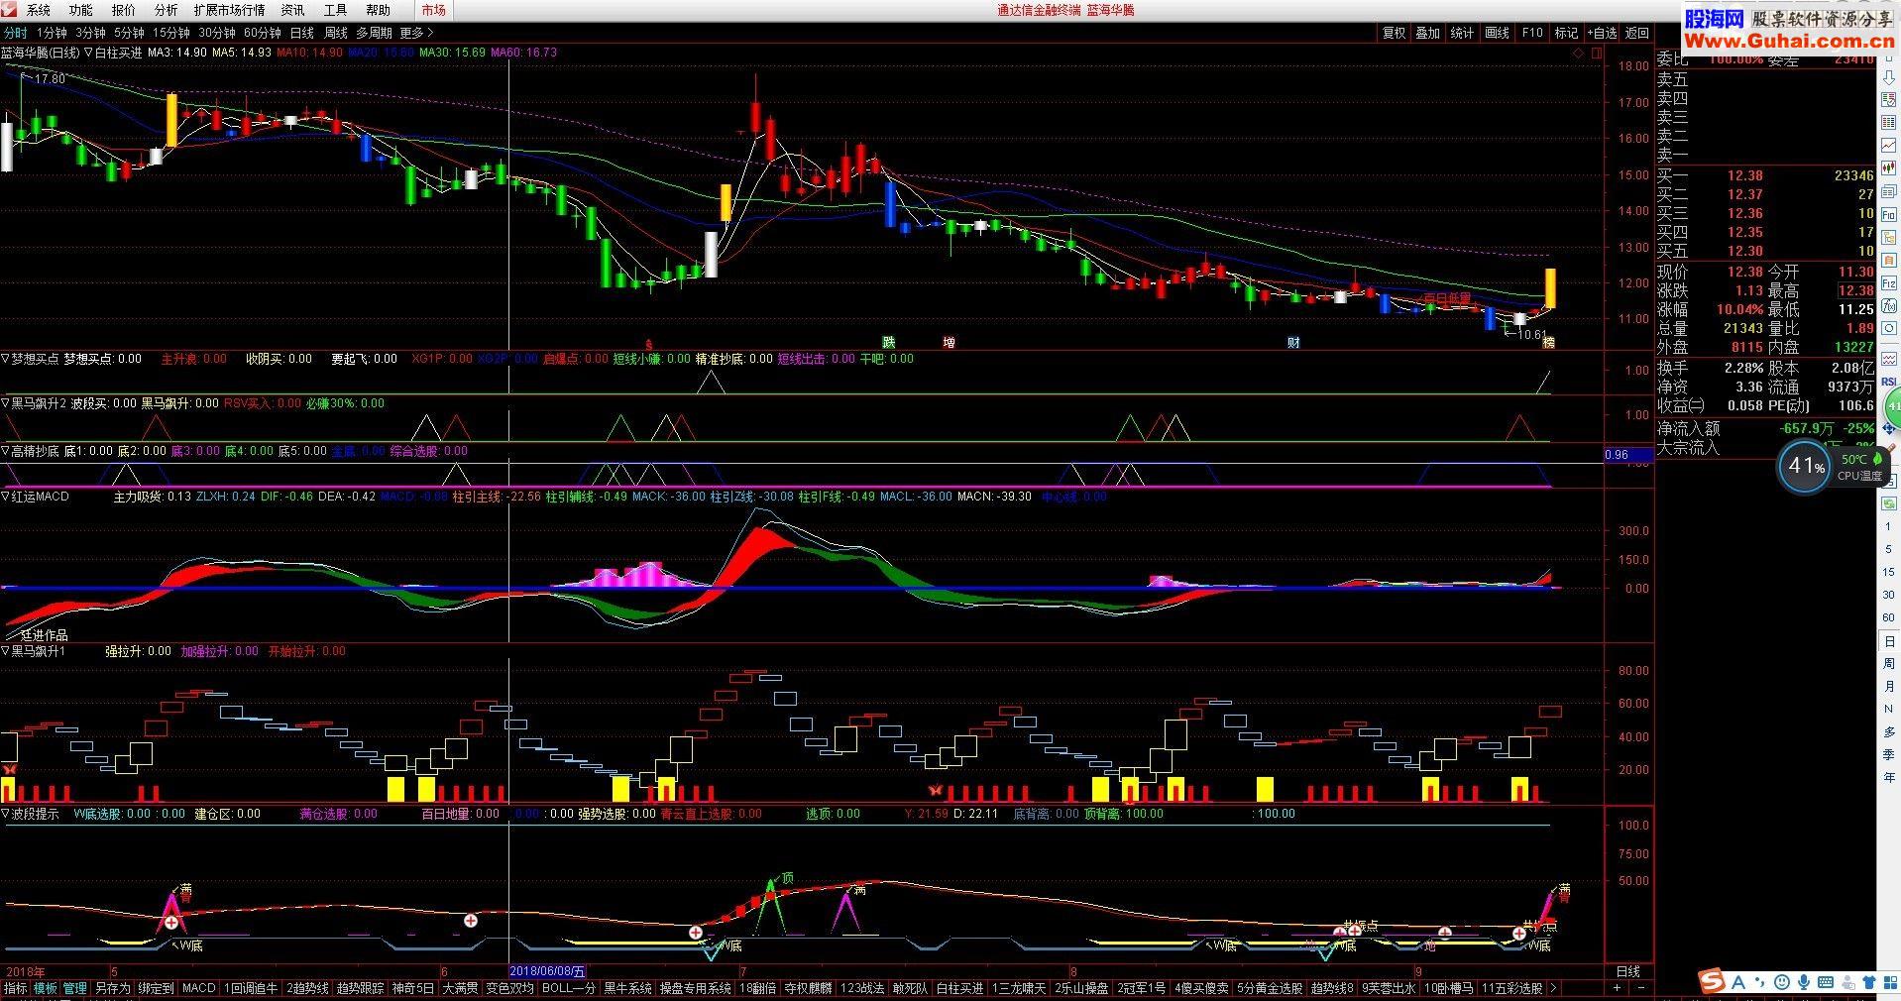Image resolution: width=1901 pixels, height=1001 pixels.
Task: Expand the 高精抄底 indicator panel triangle
Action: click(x=5, y=451)
